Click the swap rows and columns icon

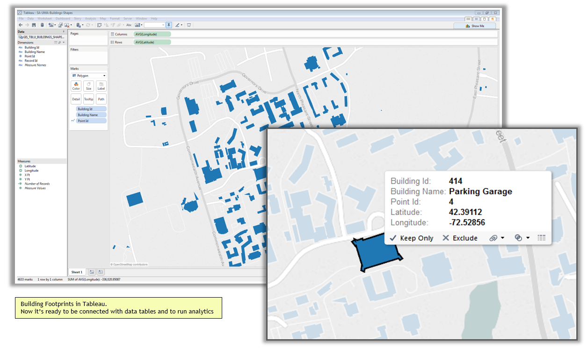(99, 25)
